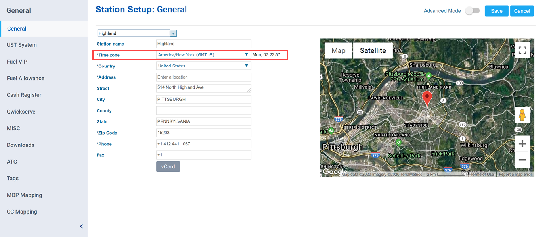
Task: Click the Street View pegman icon
Action: tap(522, 115)
